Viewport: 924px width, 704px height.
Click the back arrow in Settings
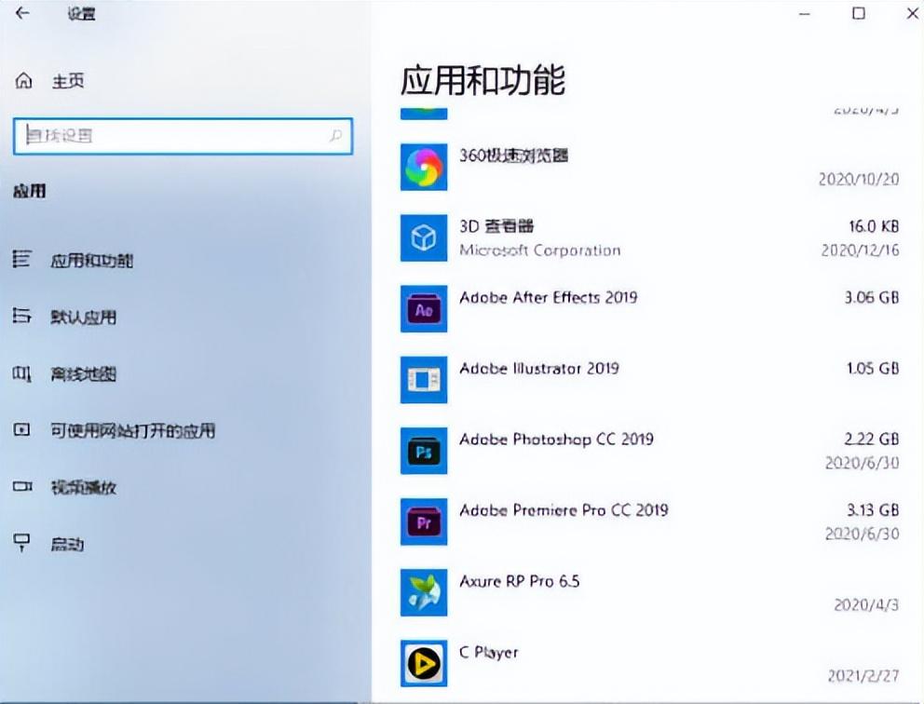pos(22,13)
